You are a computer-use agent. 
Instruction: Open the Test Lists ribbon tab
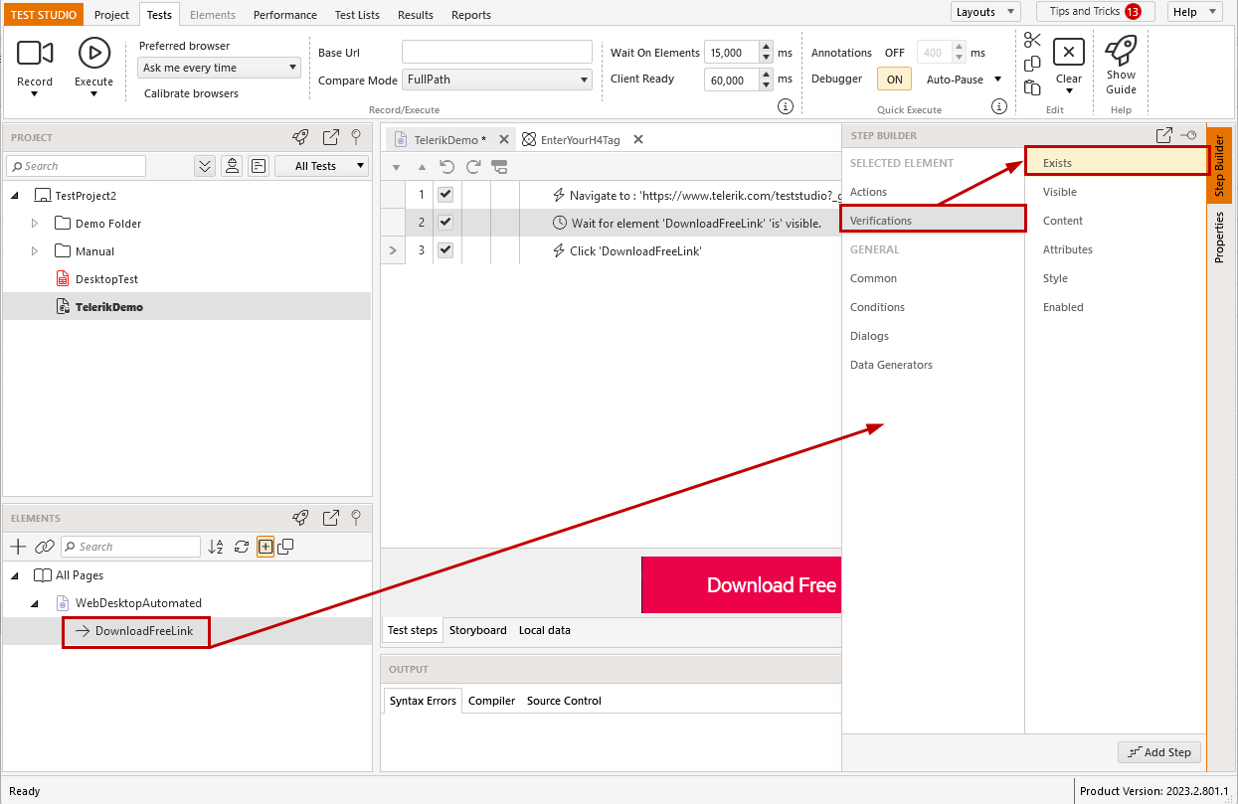click(357, 15)
